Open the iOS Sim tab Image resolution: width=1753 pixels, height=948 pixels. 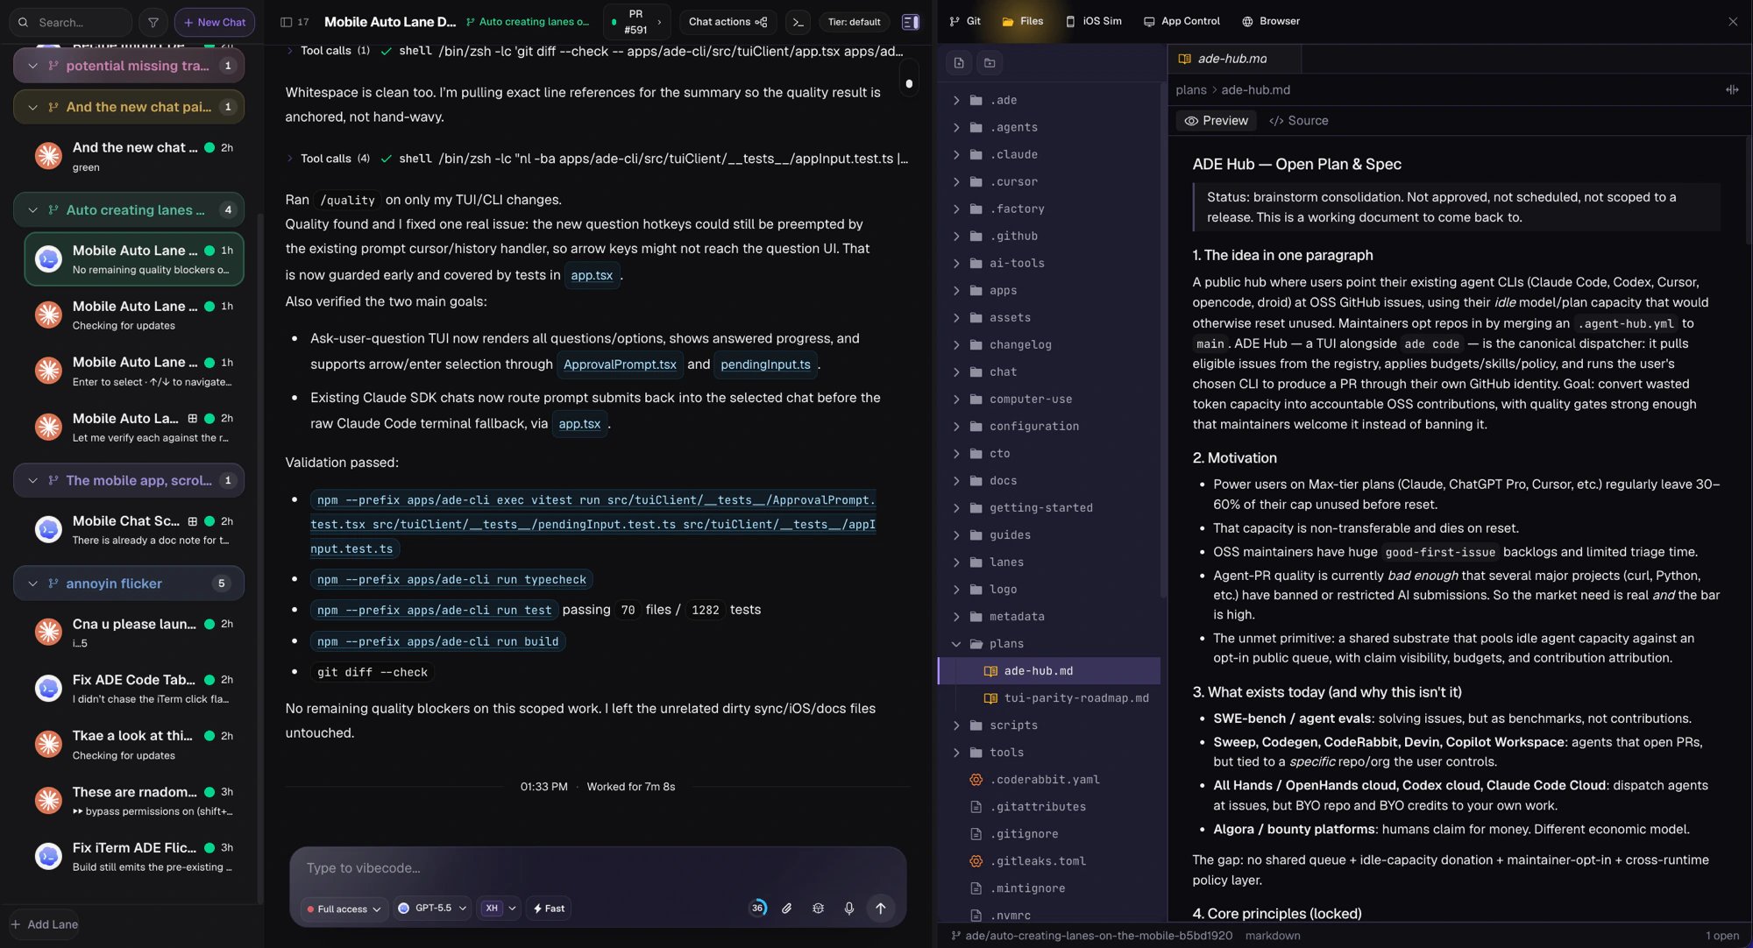1093,21
